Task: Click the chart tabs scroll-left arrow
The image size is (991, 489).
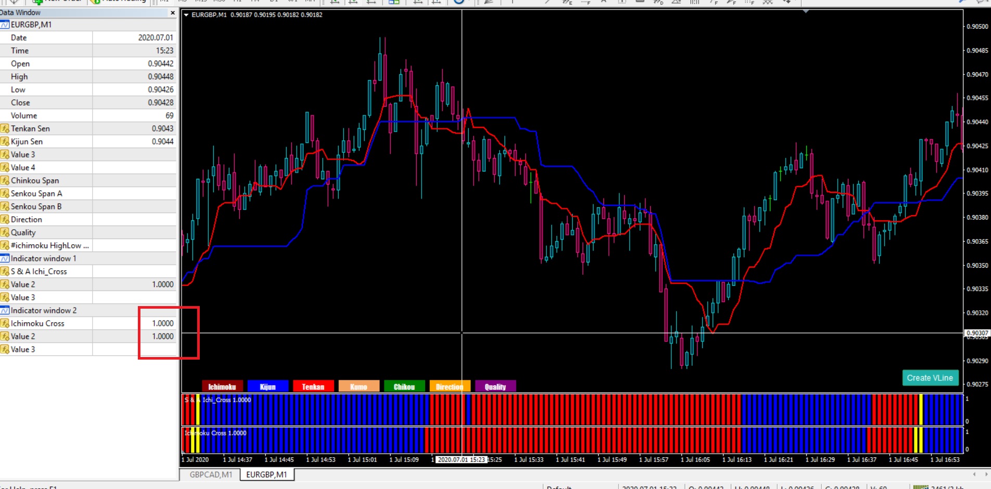Action: [x=974, y=474]
